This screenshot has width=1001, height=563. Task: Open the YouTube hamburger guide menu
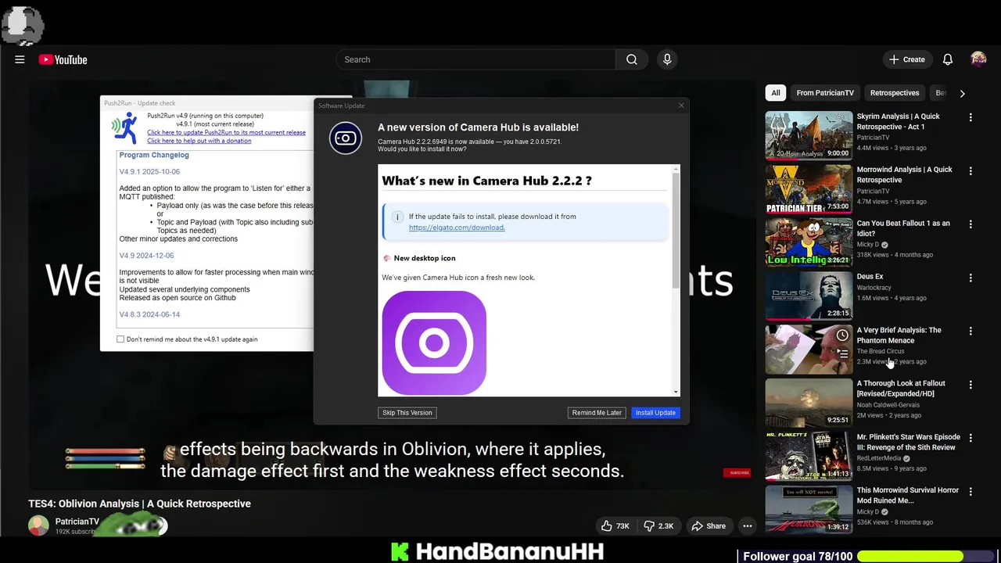tap(20, 59)
